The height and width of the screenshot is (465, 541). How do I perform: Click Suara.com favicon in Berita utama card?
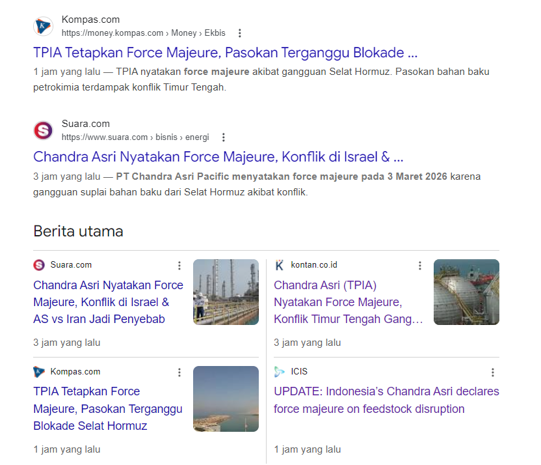pos(39,265)
